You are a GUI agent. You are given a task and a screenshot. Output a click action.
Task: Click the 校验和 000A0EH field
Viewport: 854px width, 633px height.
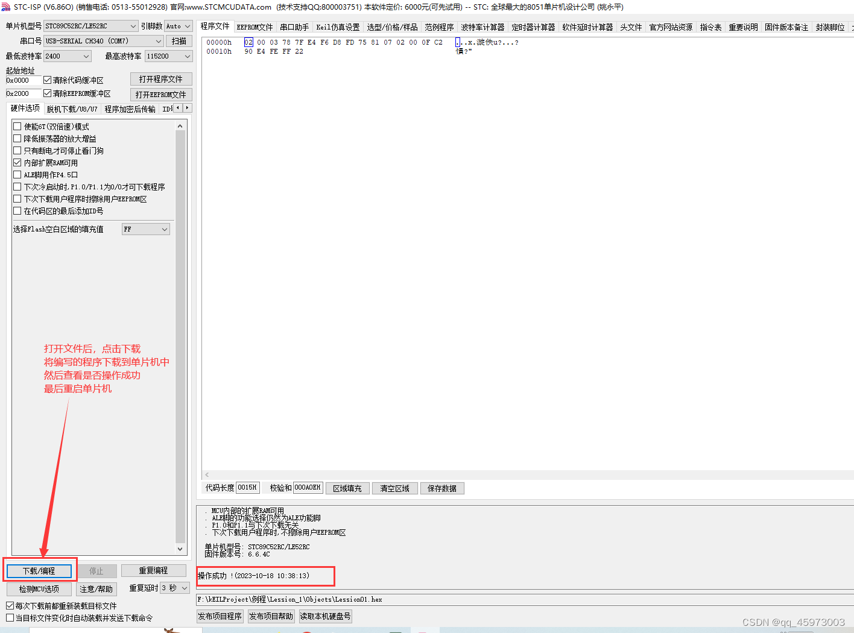point(308,487)
